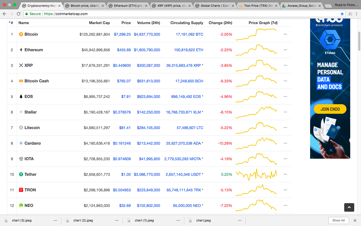Click the TRON logo icon
361x226 pixels.
click(21, 190)
